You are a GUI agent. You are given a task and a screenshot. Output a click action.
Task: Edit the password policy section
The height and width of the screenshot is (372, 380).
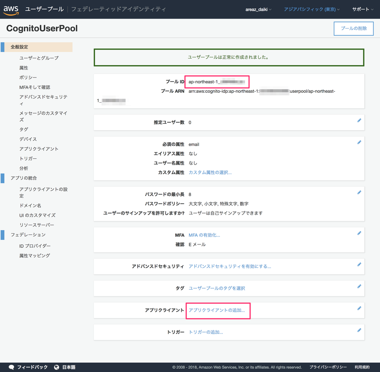[x=359, y=193]
